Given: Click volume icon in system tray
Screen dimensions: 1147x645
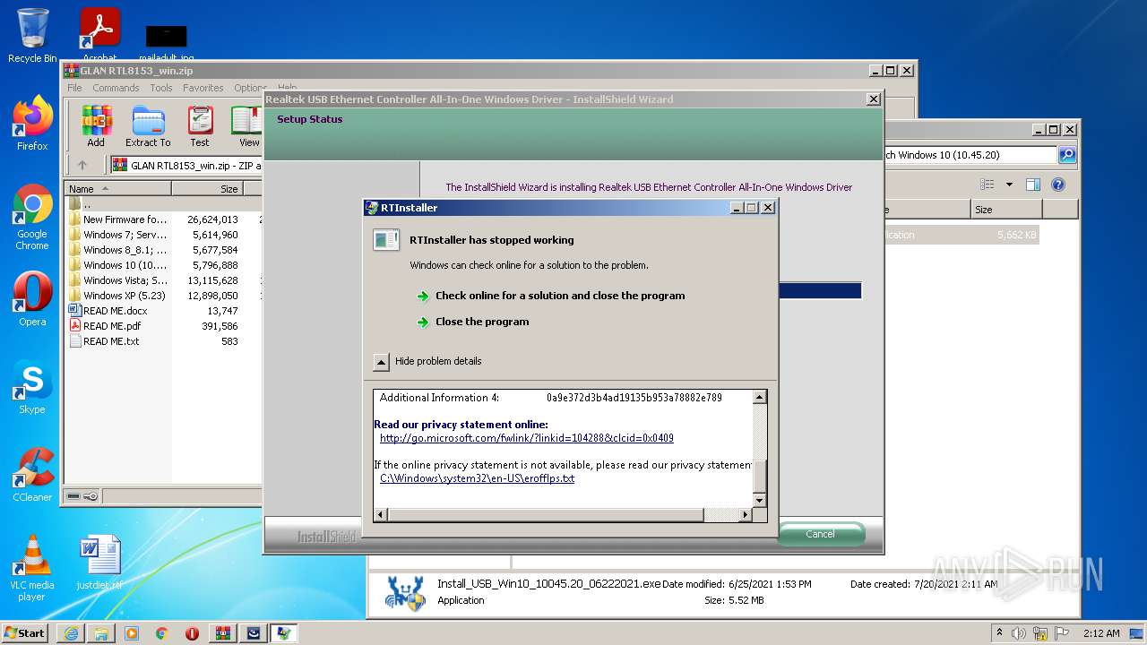Looking at the screenshot, I should 1018,633.
